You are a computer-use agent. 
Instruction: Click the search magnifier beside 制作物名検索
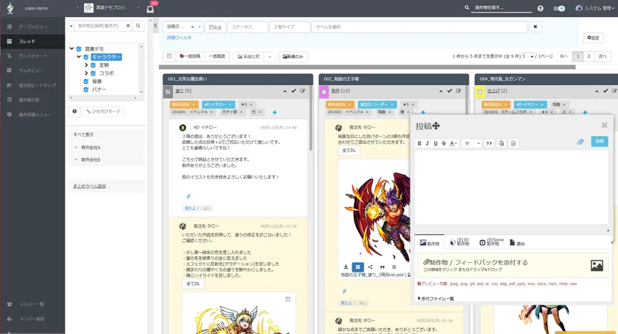click(128, 26)
